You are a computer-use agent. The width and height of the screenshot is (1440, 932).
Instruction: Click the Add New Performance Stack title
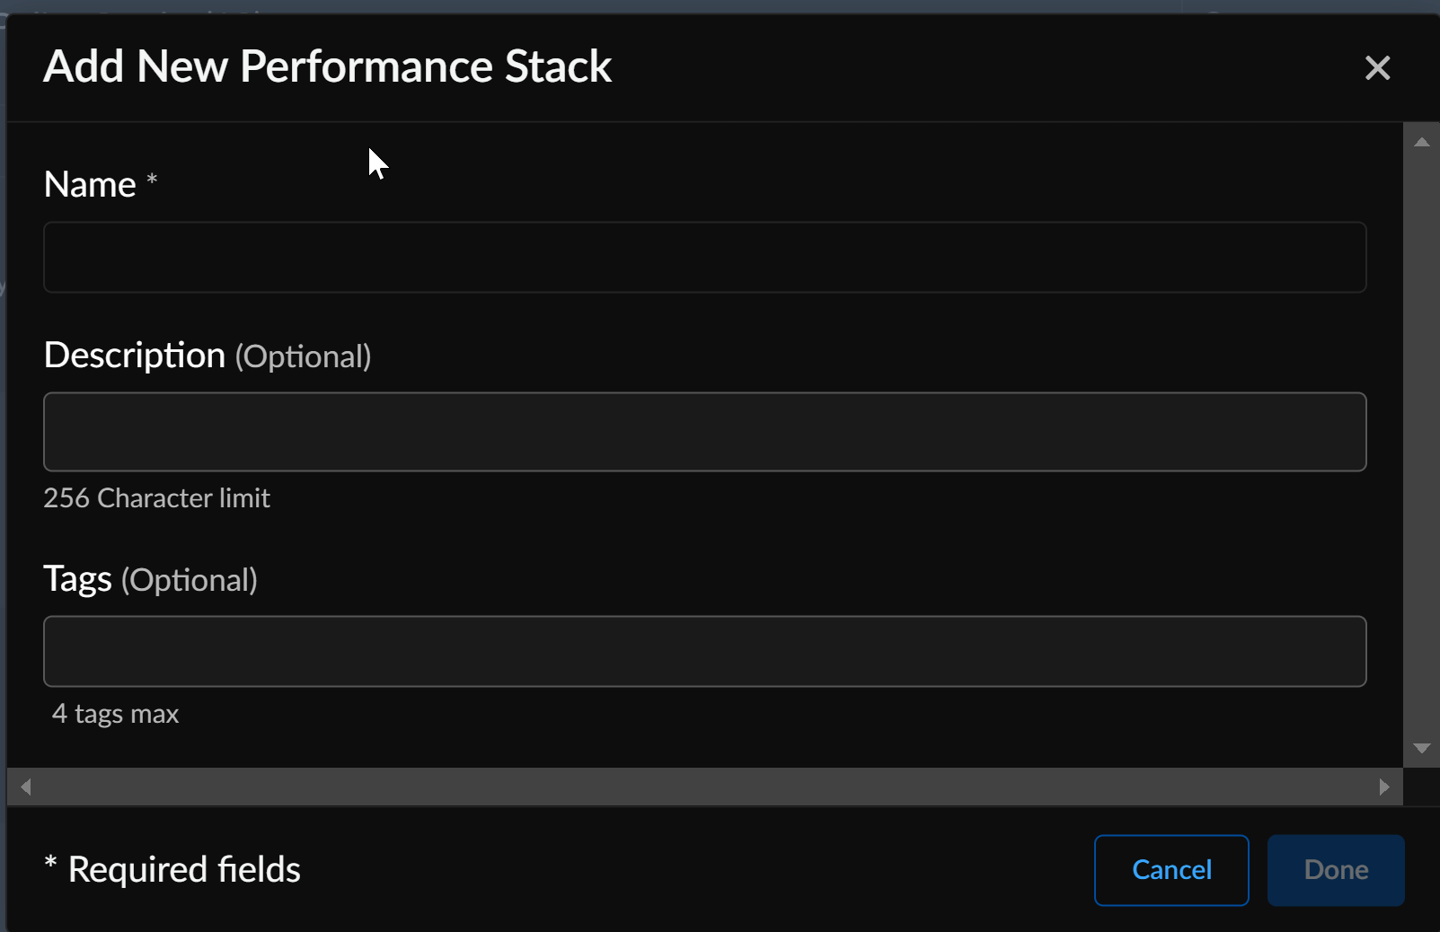327,66
